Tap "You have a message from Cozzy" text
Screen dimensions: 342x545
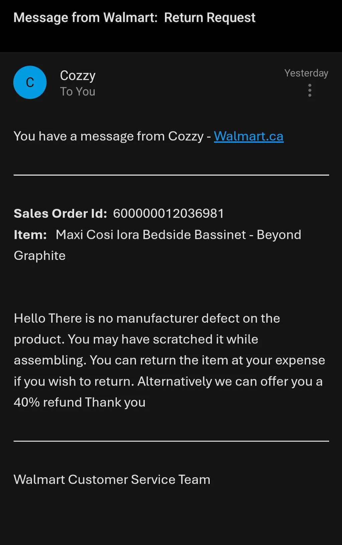coord(109,136)
